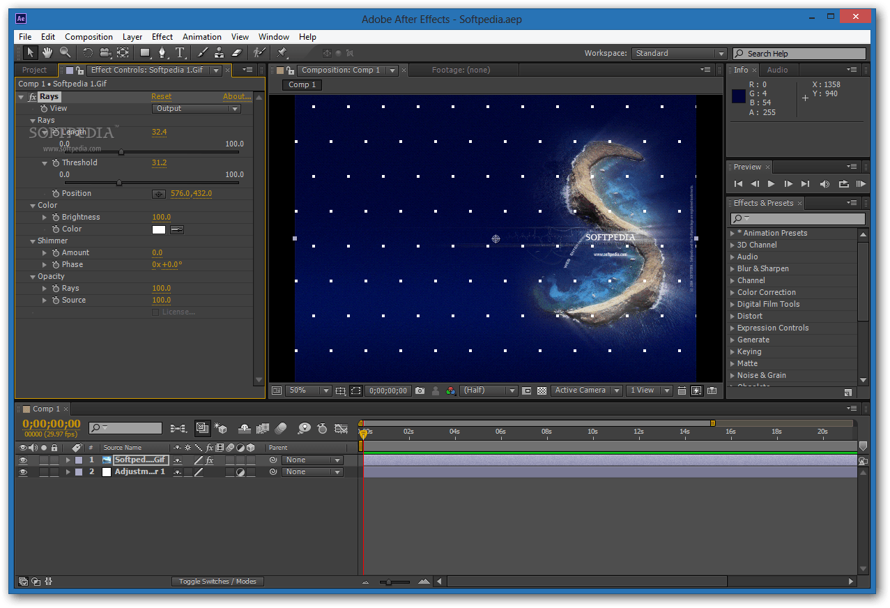
Task: Open the Effect menu
Action: point(162,37)
